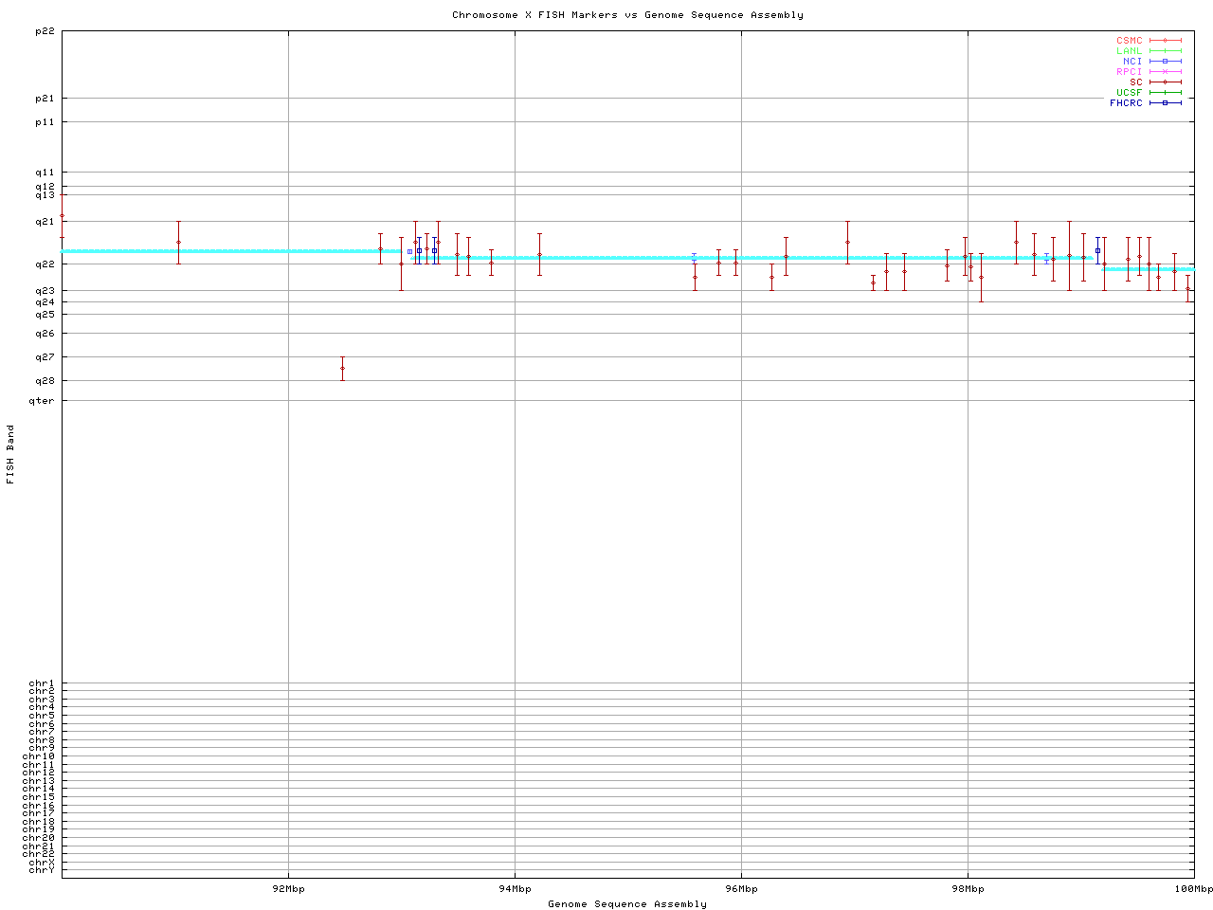
Task: Click the leftmost red data point near q21
Action: (x=63, y=216)
